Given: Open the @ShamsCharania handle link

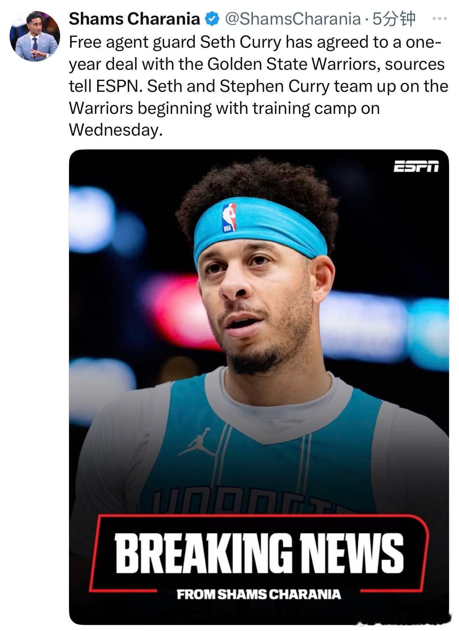Looking at the screenshot, I should coord(292,19).
